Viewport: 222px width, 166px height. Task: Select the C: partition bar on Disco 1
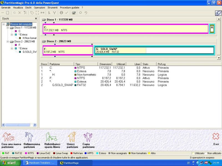(x=126, y=29)
